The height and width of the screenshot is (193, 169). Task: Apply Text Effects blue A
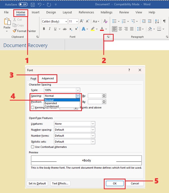click(83, 29)
